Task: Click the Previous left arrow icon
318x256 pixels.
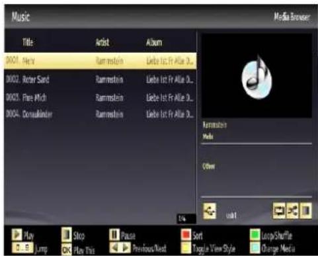Action: point(114,248)
